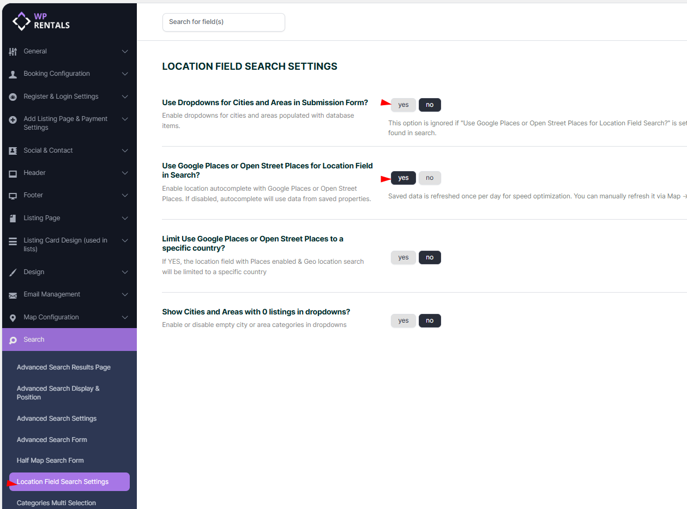Viewport: 687px width, 509px height.
Task: Open Social & Contact menu item
Action: click(69, 150)
